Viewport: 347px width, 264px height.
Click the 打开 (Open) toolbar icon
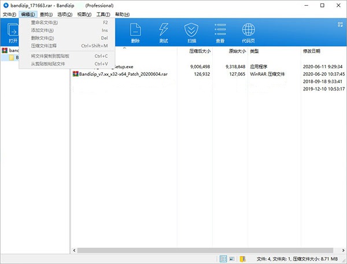(13, 33)
